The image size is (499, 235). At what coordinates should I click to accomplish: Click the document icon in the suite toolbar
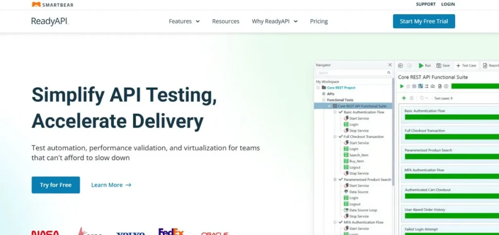coord(440,86)
